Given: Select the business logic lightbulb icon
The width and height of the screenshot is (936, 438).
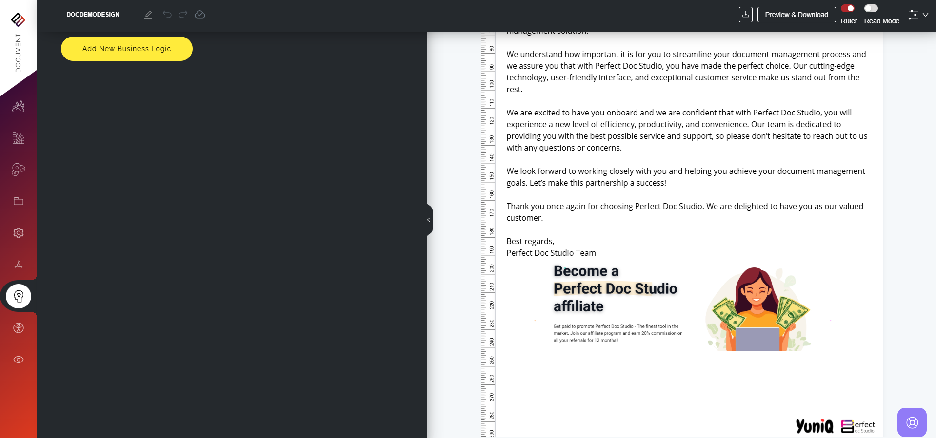Looking at the screenshot, I should (x=19, y=296).
